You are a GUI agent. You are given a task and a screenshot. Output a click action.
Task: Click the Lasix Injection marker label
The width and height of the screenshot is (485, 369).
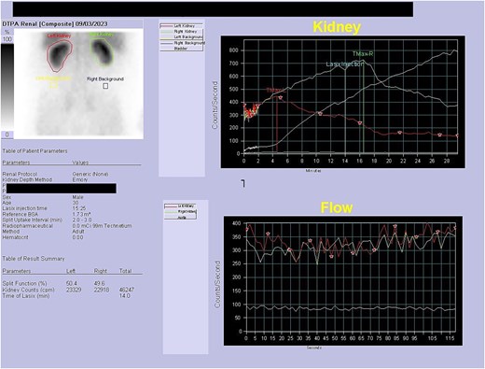(x=344, y=64)
